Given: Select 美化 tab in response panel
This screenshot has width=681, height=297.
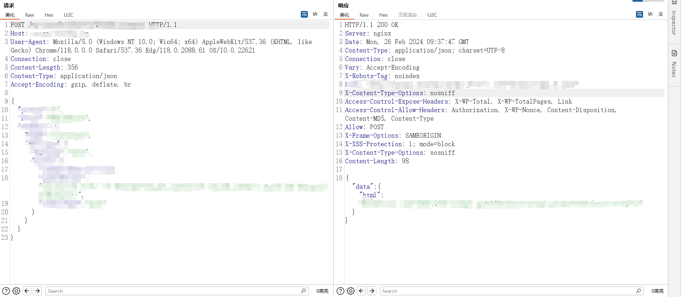Looking at the screenshot, I should [344, 15].
